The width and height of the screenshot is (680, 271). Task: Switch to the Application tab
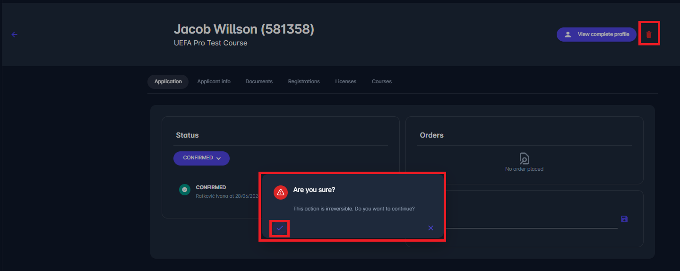point(168,81)
